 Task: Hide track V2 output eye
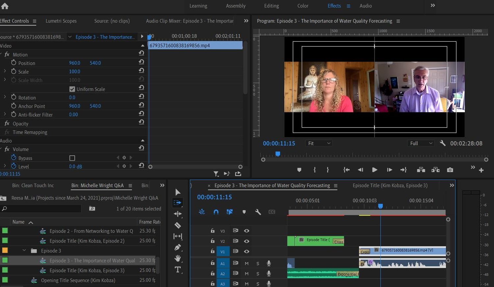point(247,241)
